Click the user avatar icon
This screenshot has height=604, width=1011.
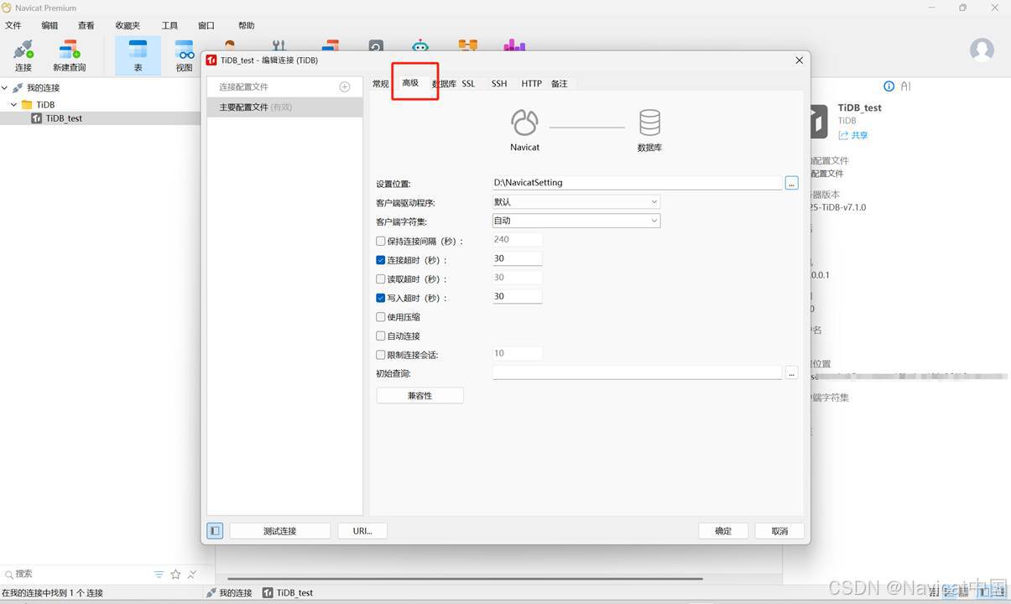point(982,49)
